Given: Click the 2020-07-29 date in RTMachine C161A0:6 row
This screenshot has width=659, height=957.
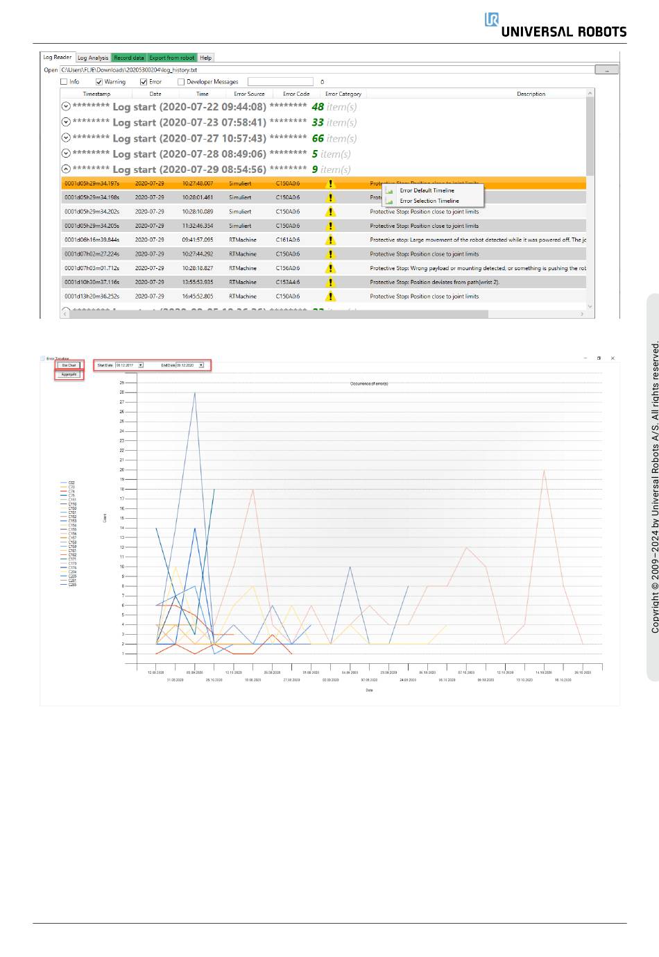Looking at the screenshot, I should [x=149, y=240].
